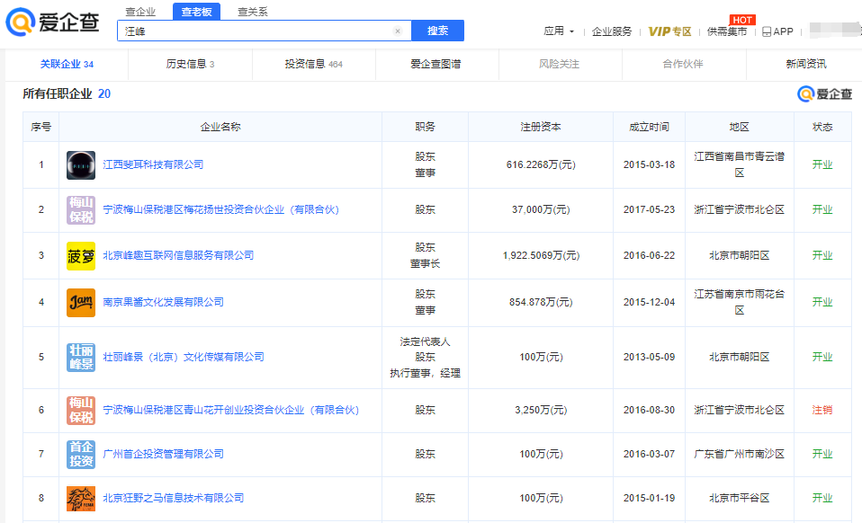The width and height of the screenshot is (862, 523).
Task: Click the 状态 column header
Action: pyautogui.click(x=822, y=127)
